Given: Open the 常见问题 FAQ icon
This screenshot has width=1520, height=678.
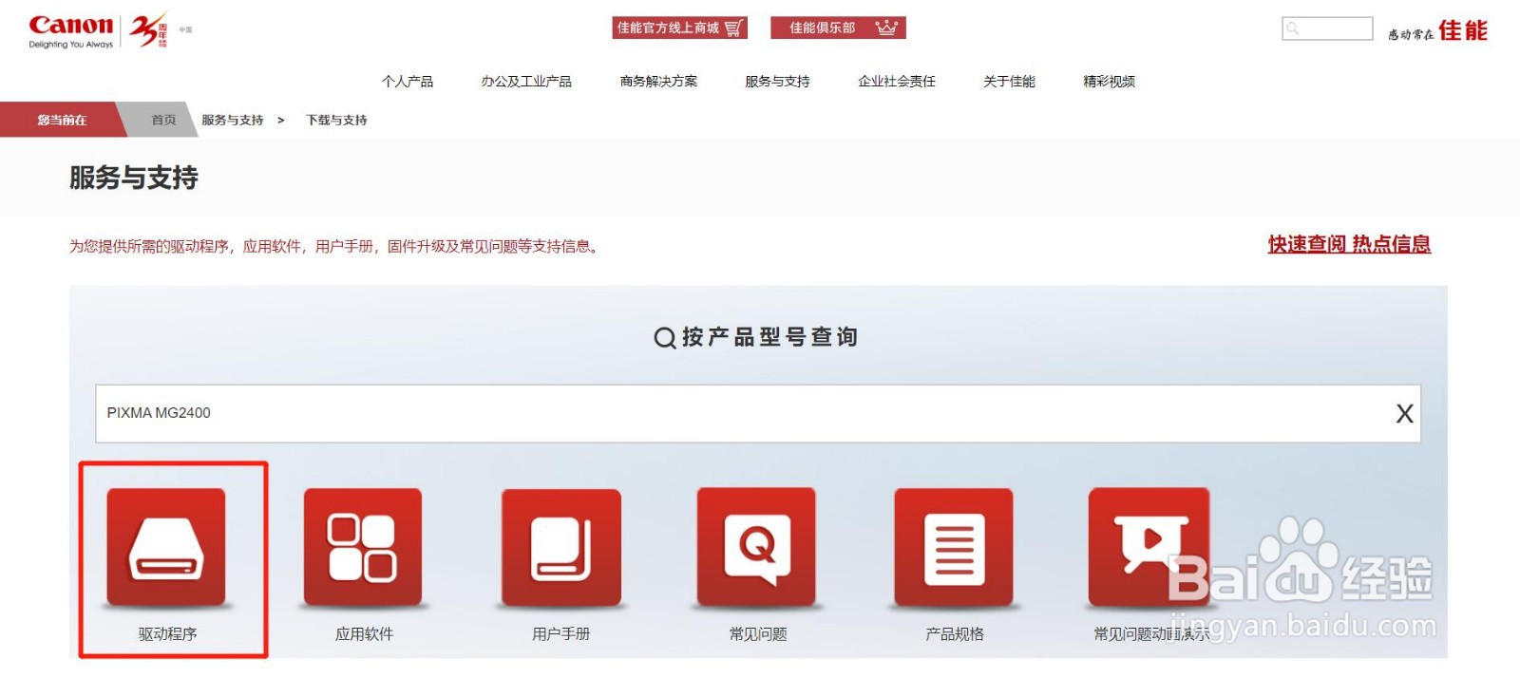Looking at the screenshot, I should tap(757, 547).
